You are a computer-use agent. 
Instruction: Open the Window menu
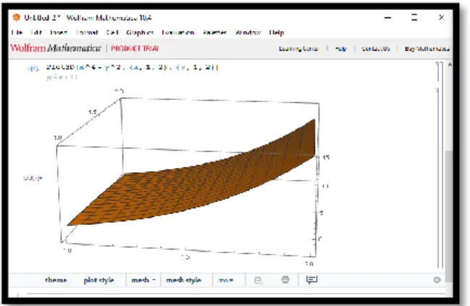click(x=247, y=33)
